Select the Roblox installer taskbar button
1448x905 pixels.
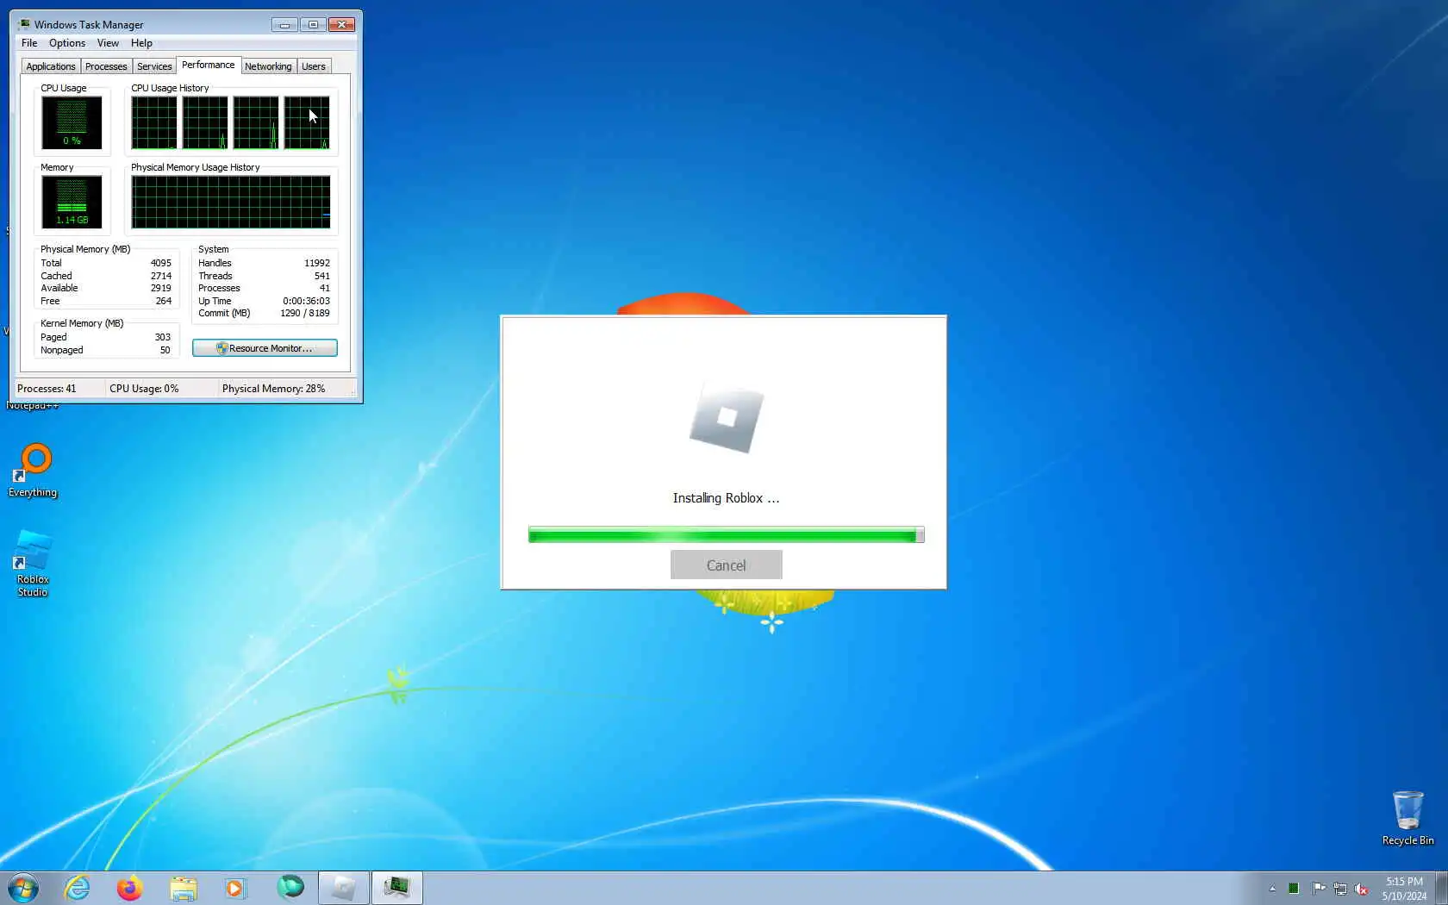click(344, 888)
